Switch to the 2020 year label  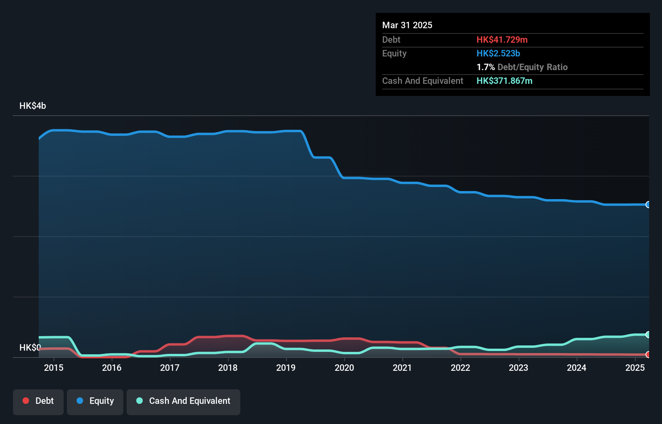click(344, 368)
